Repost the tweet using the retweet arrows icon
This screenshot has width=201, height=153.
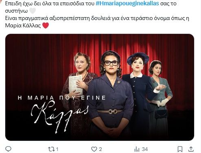tap(52, 149)
